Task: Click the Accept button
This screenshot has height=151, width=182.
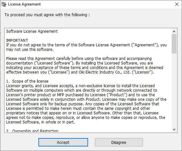Action: pos(63,142)
